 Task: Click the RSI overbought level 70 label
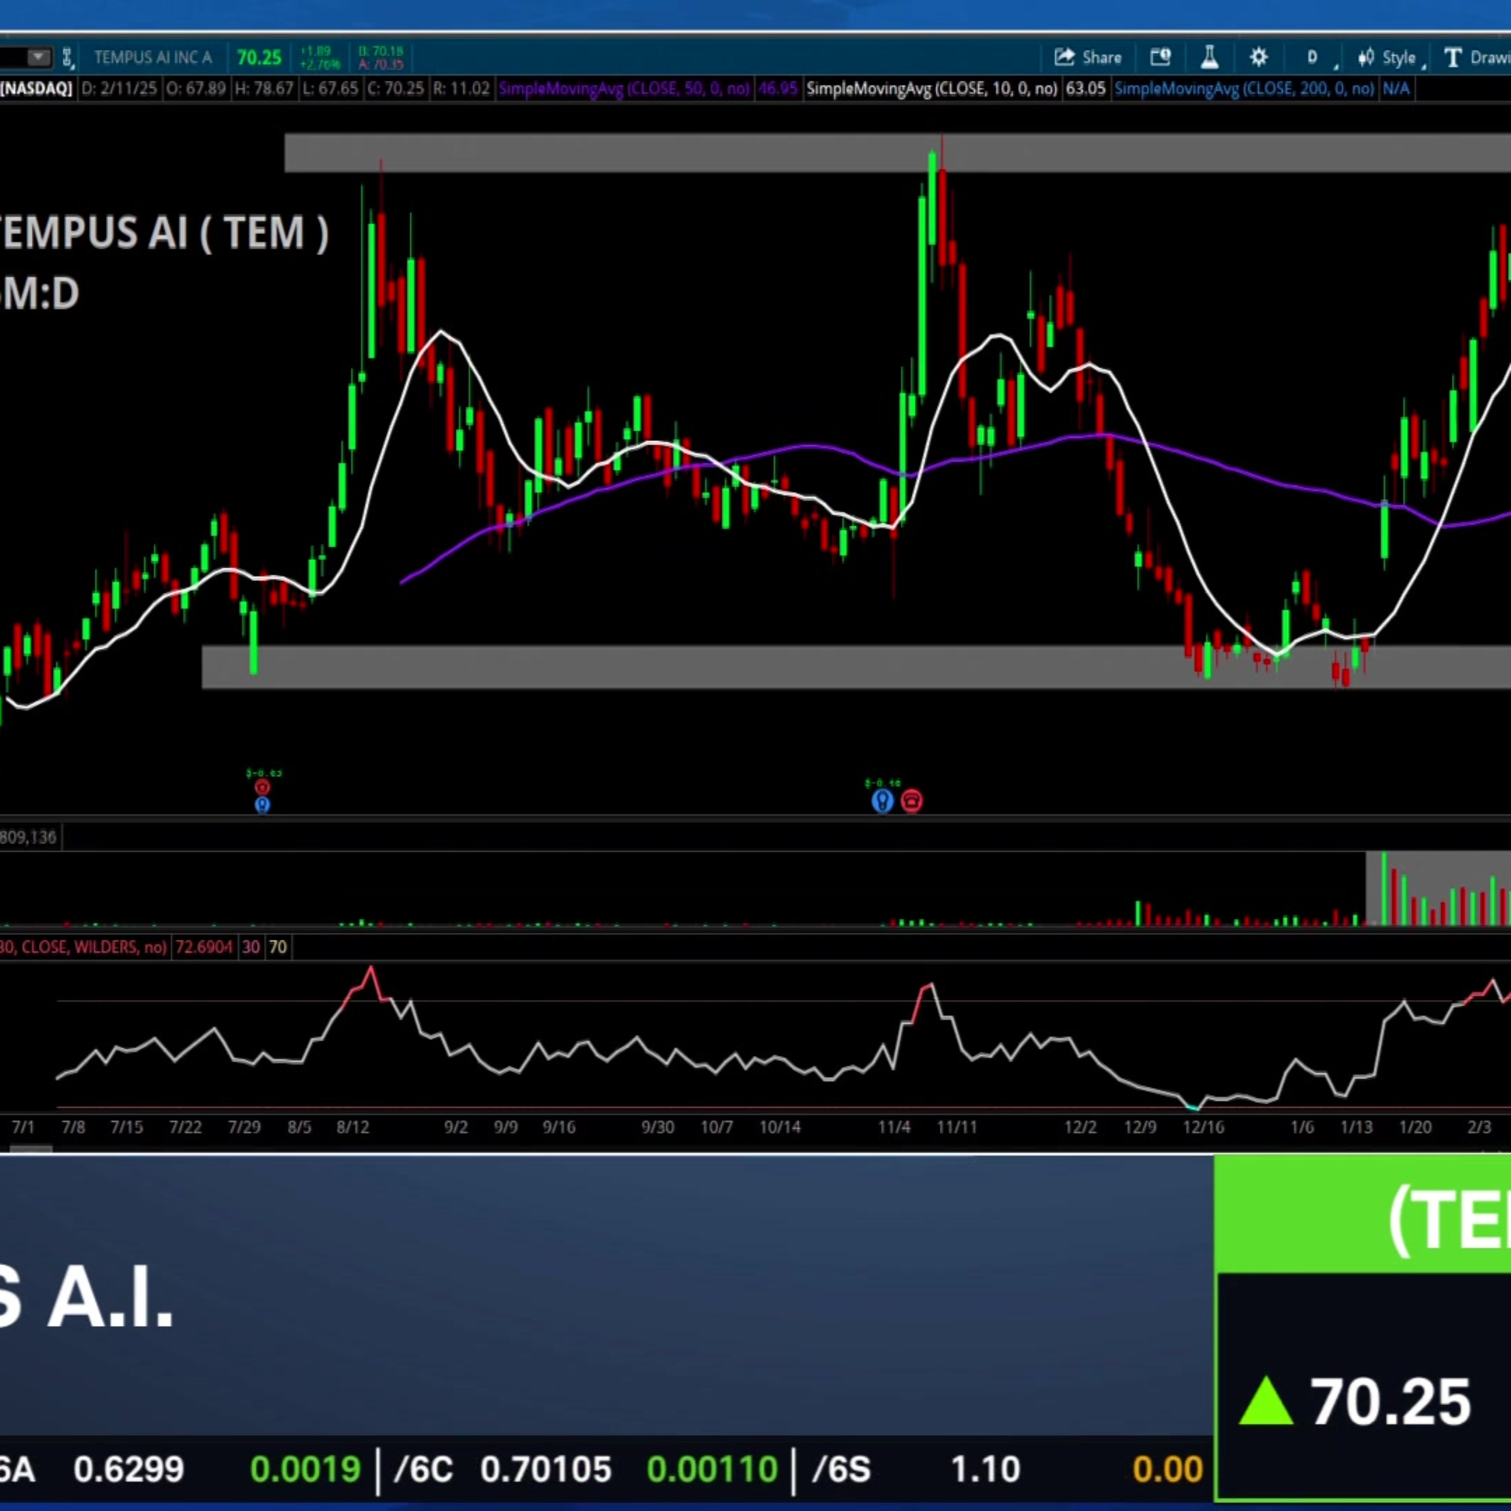coord(278,947)
